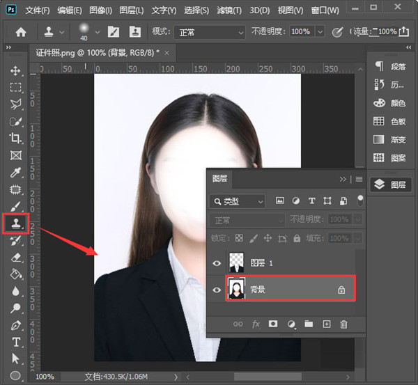Open the 模式 blend mode dropdown in options bar
418x385 pixels.
pyautogui.click(x=208, y=32)
